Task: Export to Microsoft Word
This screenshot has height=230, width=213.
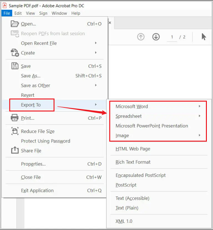Action: 159,106
